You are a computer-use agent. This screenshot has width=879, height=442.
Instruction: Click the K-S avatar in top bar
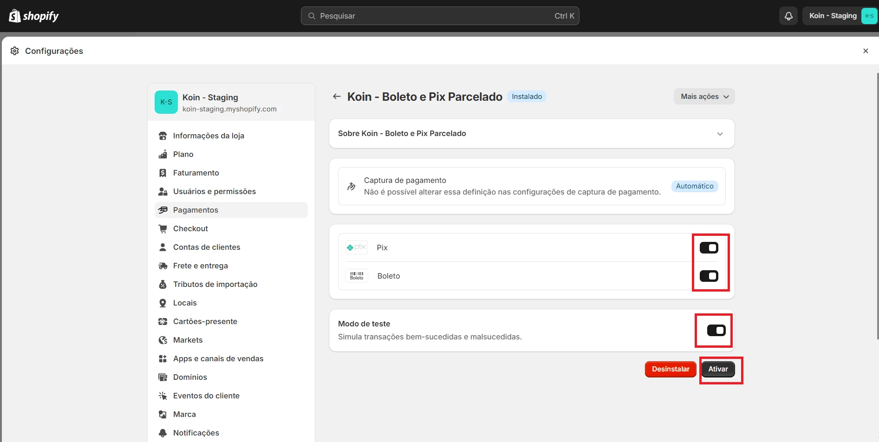[869, 16]
